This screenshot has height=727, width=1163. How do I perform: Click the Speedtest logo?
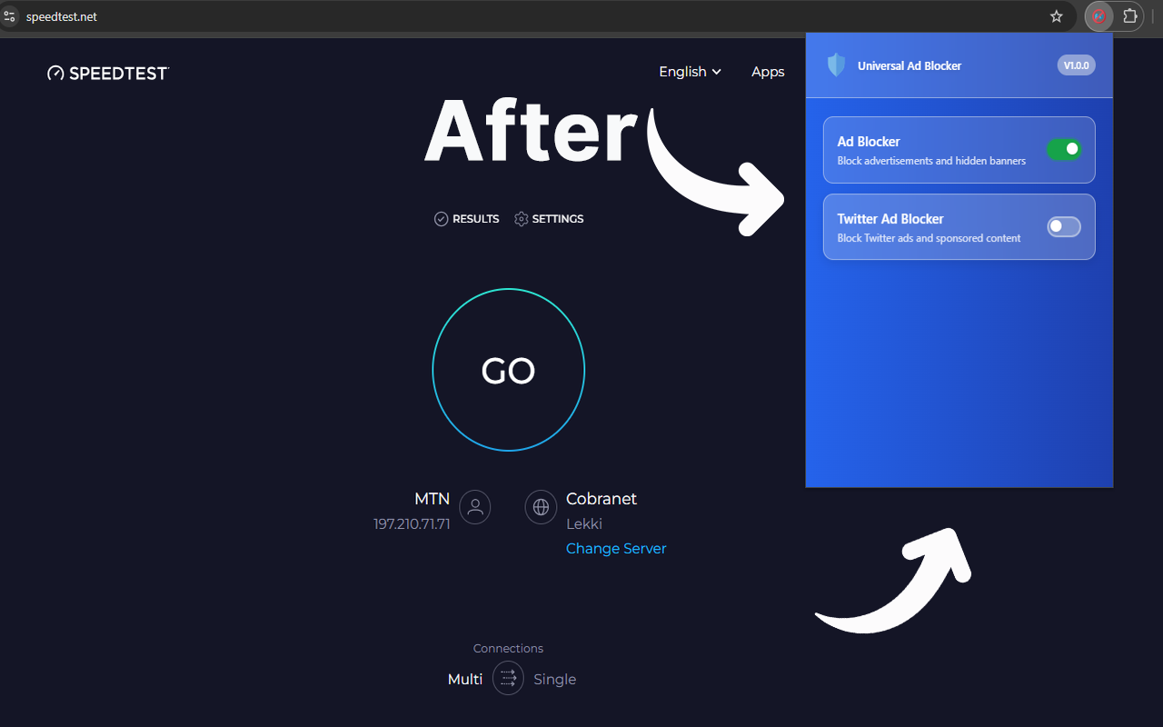[108, 73]
